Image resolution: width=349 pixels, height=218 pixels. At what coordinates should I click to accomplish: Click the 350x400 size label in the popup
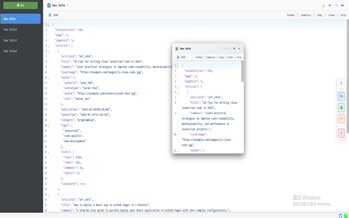(x=226, y=49)
